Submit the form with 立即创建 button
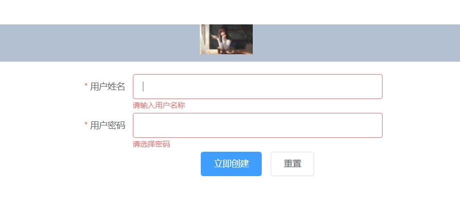The image size is (460, 202). (x=231, y=164)
